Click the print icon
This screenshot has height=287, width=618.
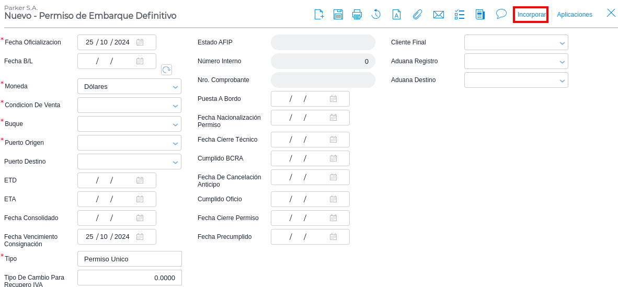pyautogui.click(x=357, y=15)
